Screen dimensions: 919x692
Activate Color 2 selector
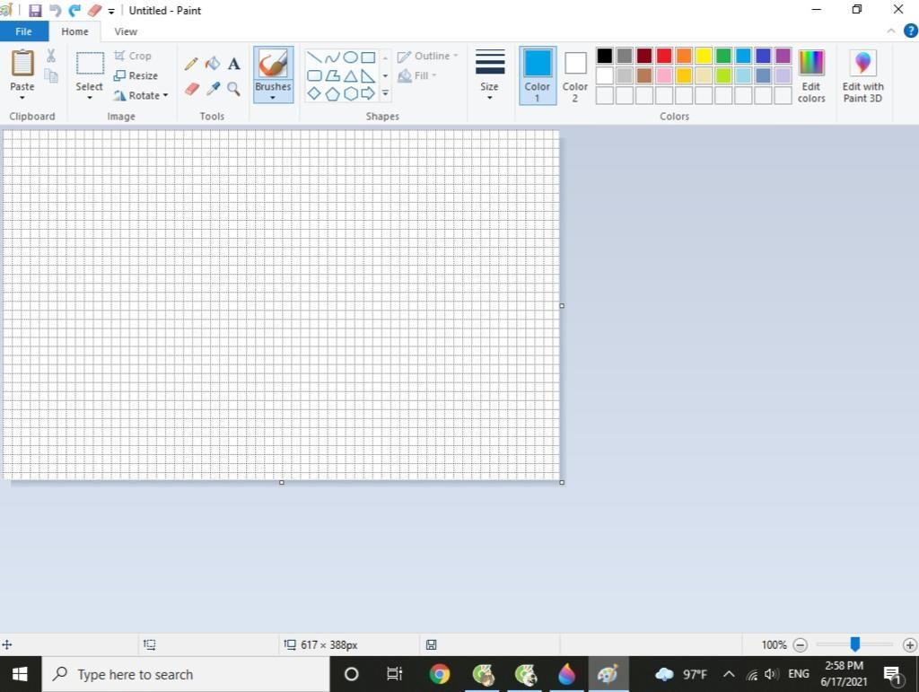(575, 75)
